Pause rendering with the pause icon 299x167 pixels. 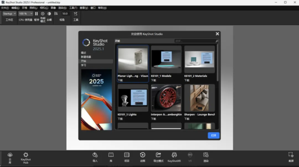pyautogui.click(x=36, y=14)
